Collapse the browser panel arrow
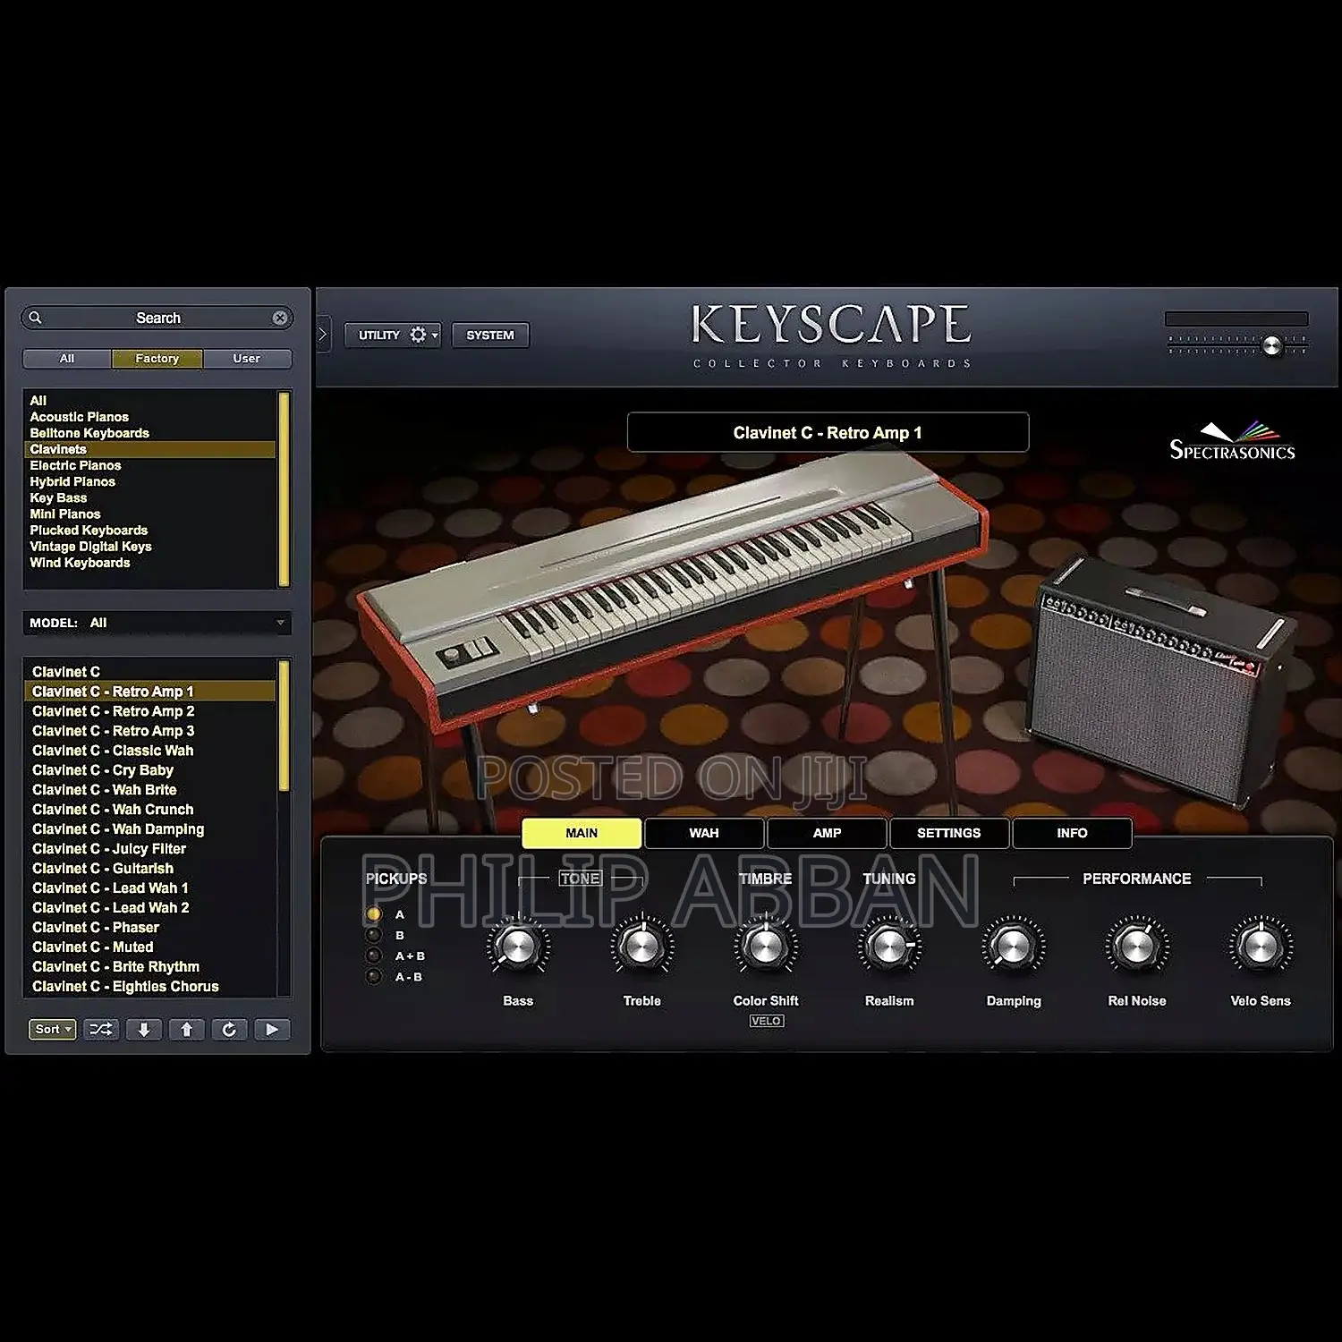 click(323, 335)
